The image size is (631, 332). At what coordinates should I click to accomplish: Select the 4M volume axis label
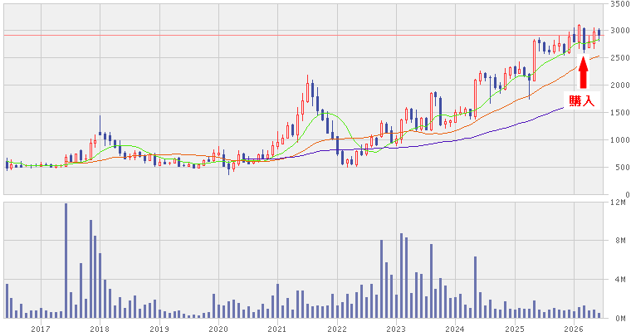point(620,279)
